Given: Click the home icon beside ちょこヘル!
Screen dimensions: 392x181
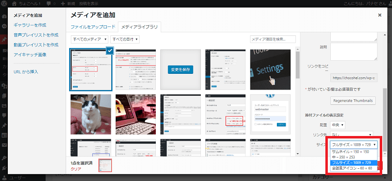Looking at the screenshot, I should (14, 3).
